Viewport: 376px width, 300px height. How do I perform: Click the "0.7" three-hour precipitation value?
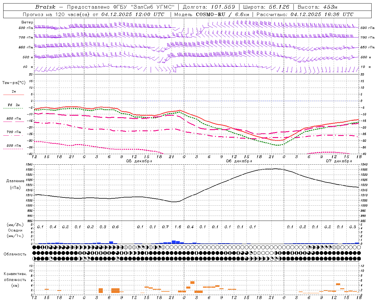point(165,227)
